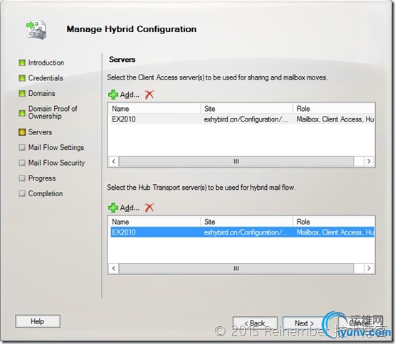This screenshot has width=395, height=344.
Task: Click the yellow Servers step indicator
Action: [22, 132]
